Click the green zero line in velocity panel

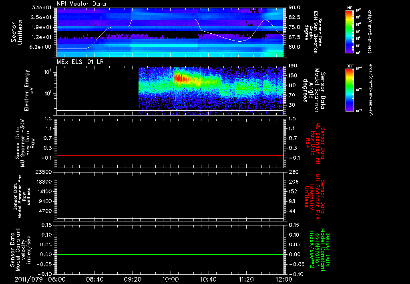point(170,254)
